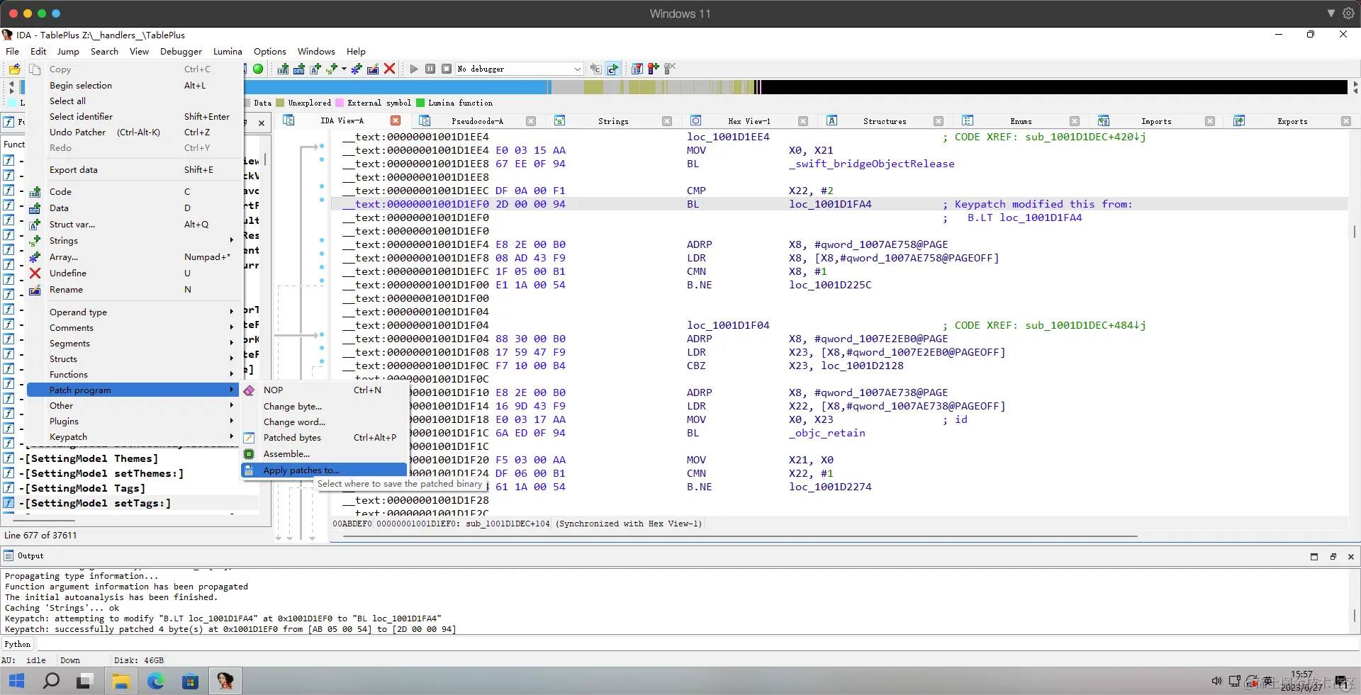This screenshot has width=1361, height=695.
Task: Choose Change byte... menu item
Action: point(325,407)
